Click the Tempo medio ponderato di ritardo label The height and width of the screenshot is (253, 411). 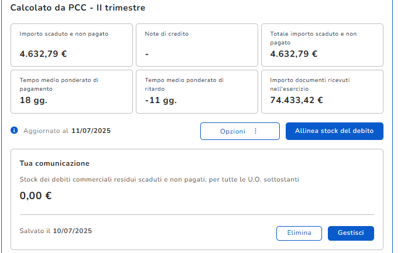tap(184, 84)
